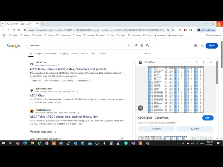The height and width of the screenshot is (167, 223).
Task: Share the CommFront image
Action: pyautogui.click(x=156, y=129)
